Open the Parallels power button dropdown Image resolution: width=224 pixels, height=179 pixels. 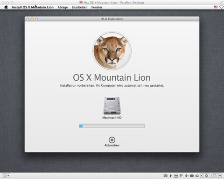coord(6,176)
